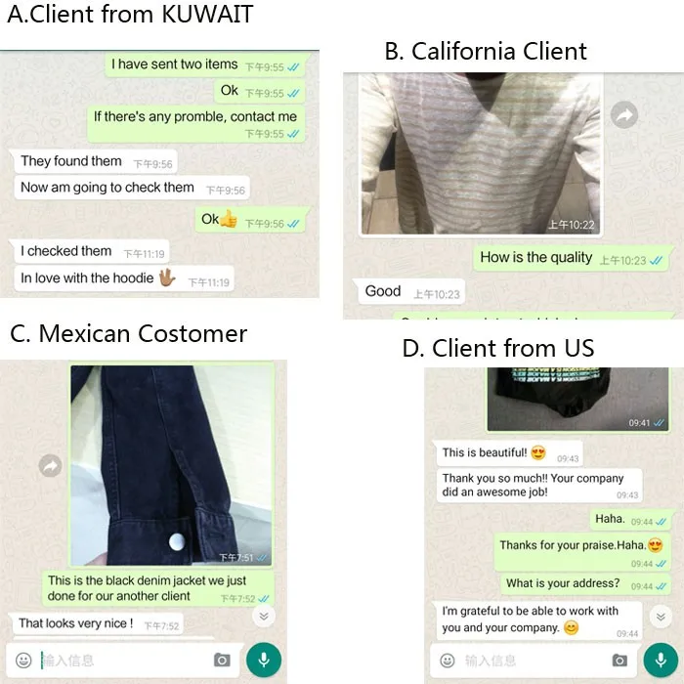
Task: Jump to latest messages in Mexican chat
Action: point(264,616)
